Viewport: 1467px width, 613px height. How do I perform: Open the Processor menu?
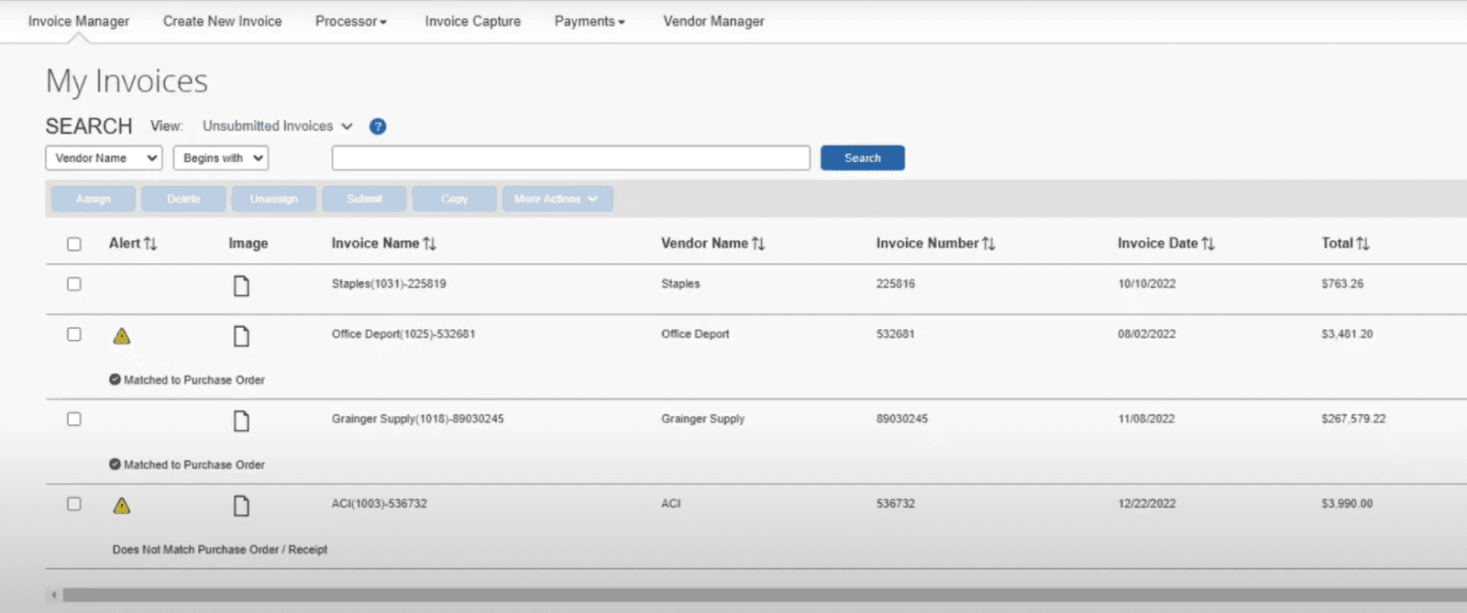tap(351, 21)
